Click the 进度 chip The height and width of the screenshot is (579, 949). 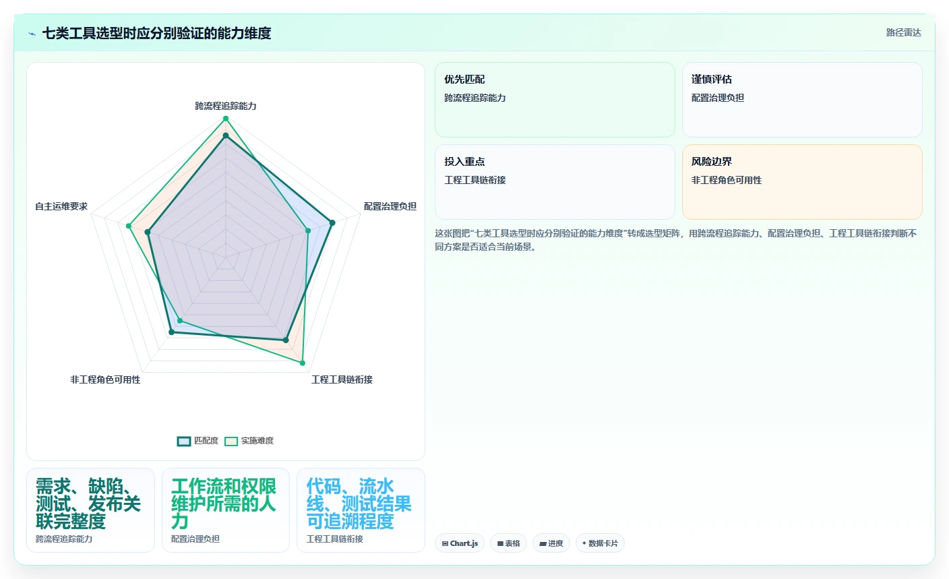pyautogui.click(x=551, y=543)
